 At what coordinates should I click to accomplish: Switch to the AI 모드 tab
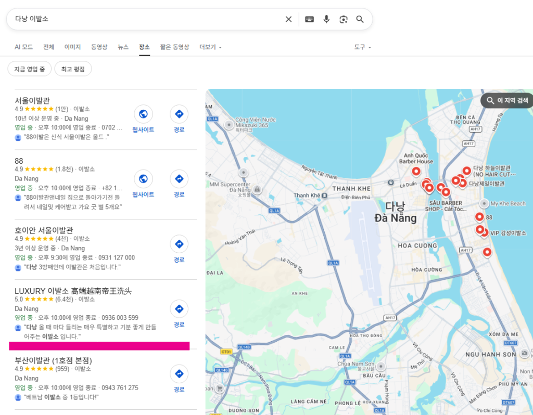pyautogui.click(x=24, y=47)
